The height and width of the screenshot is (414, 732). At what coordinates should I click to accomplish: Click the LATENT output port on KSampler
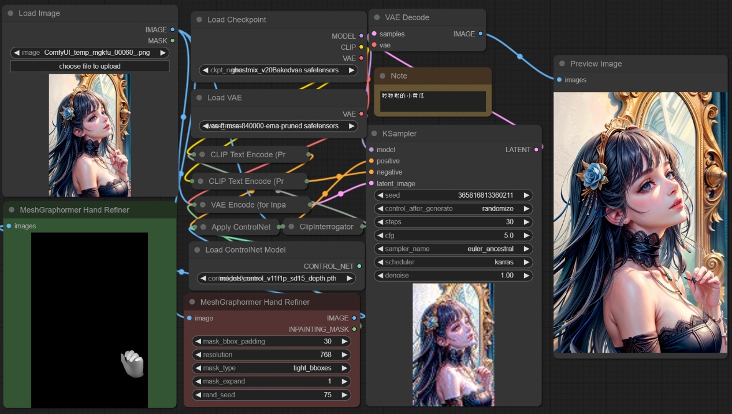536,150
